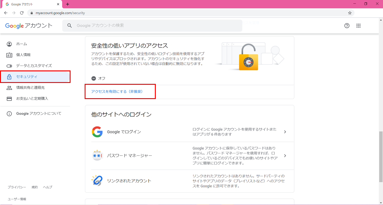Click the オフ status minus icon

coord(94,78)
